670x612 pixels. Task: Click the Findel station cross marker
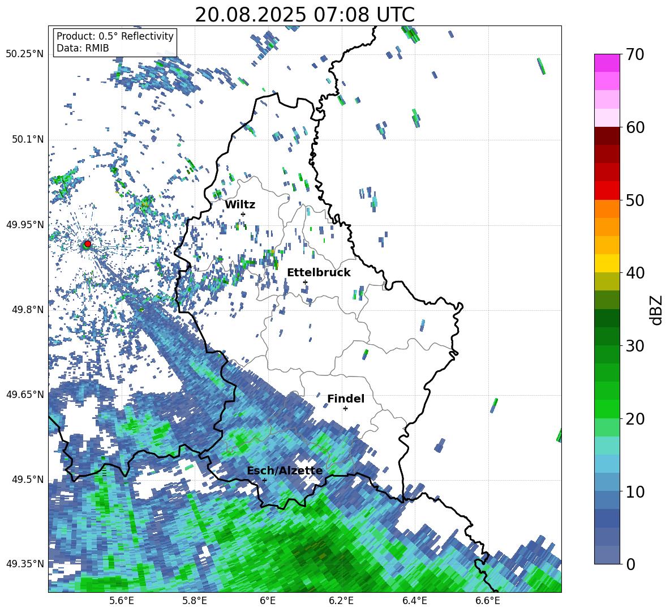[345, 409]
